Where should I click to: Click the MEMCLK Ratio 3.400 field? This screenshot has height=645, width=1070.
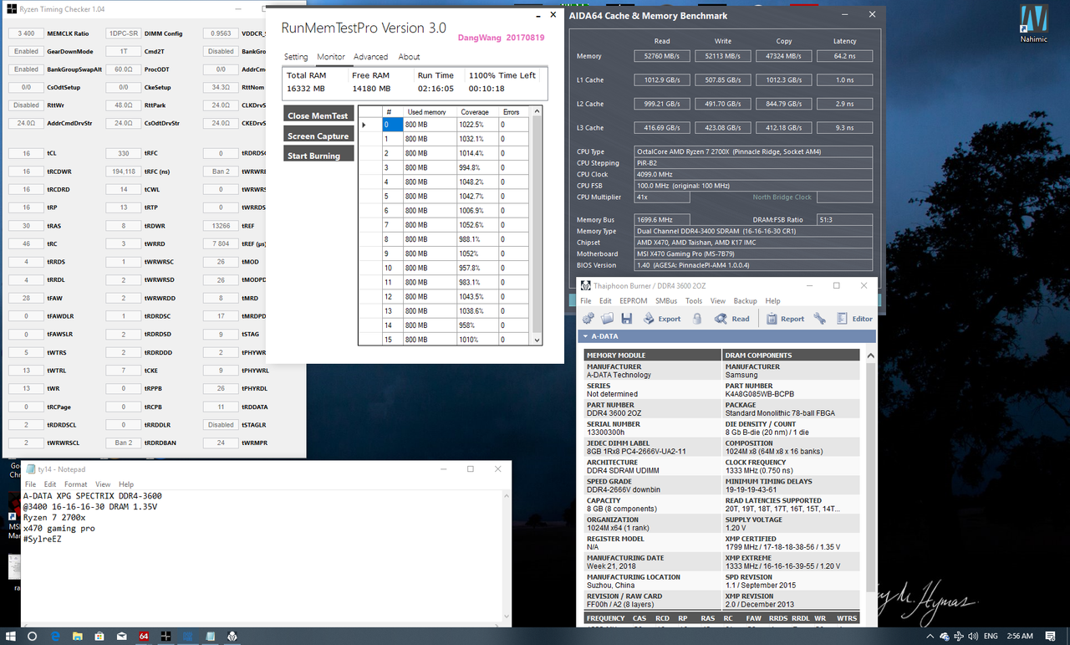[27, 33]
